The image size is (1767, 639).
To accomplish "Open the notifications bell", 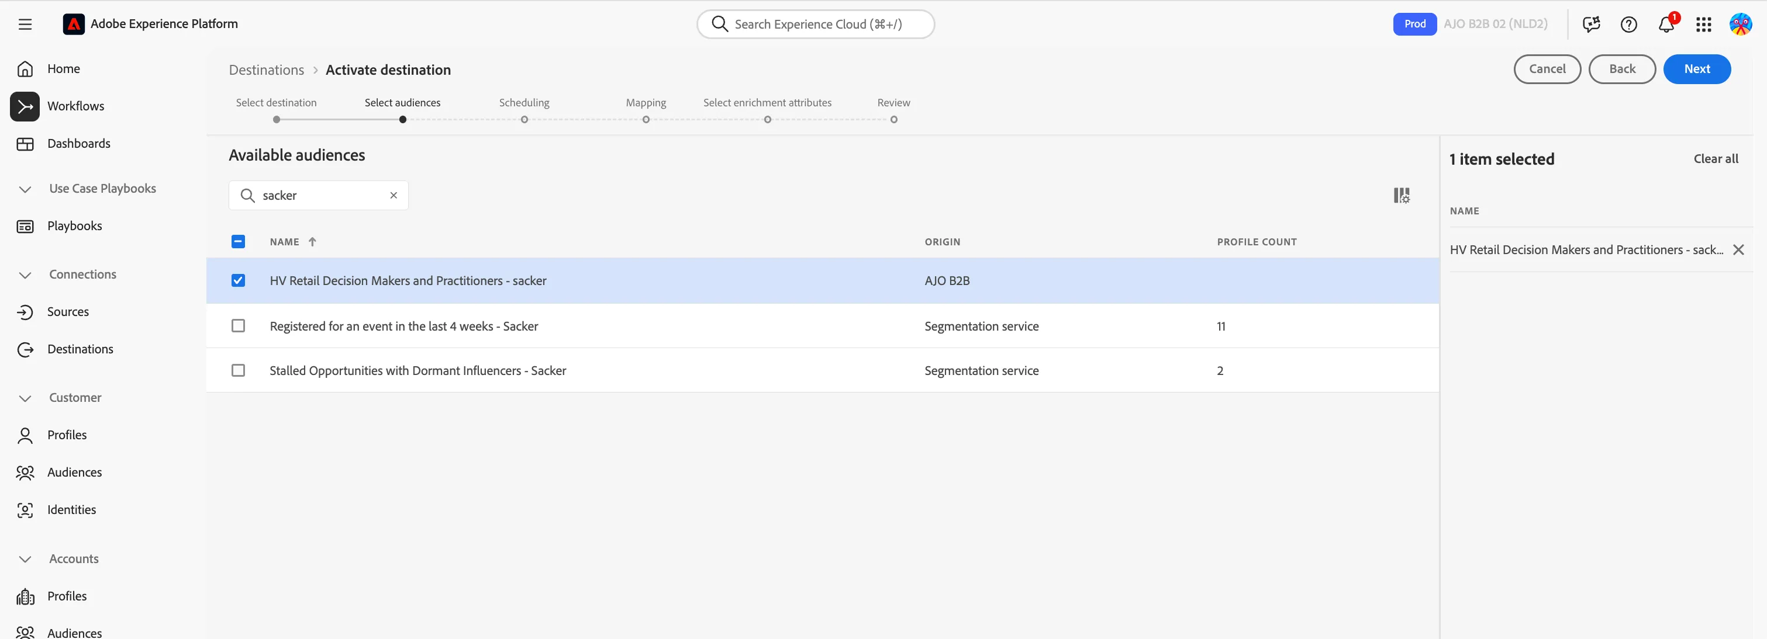I will (x=1666, y=25).
